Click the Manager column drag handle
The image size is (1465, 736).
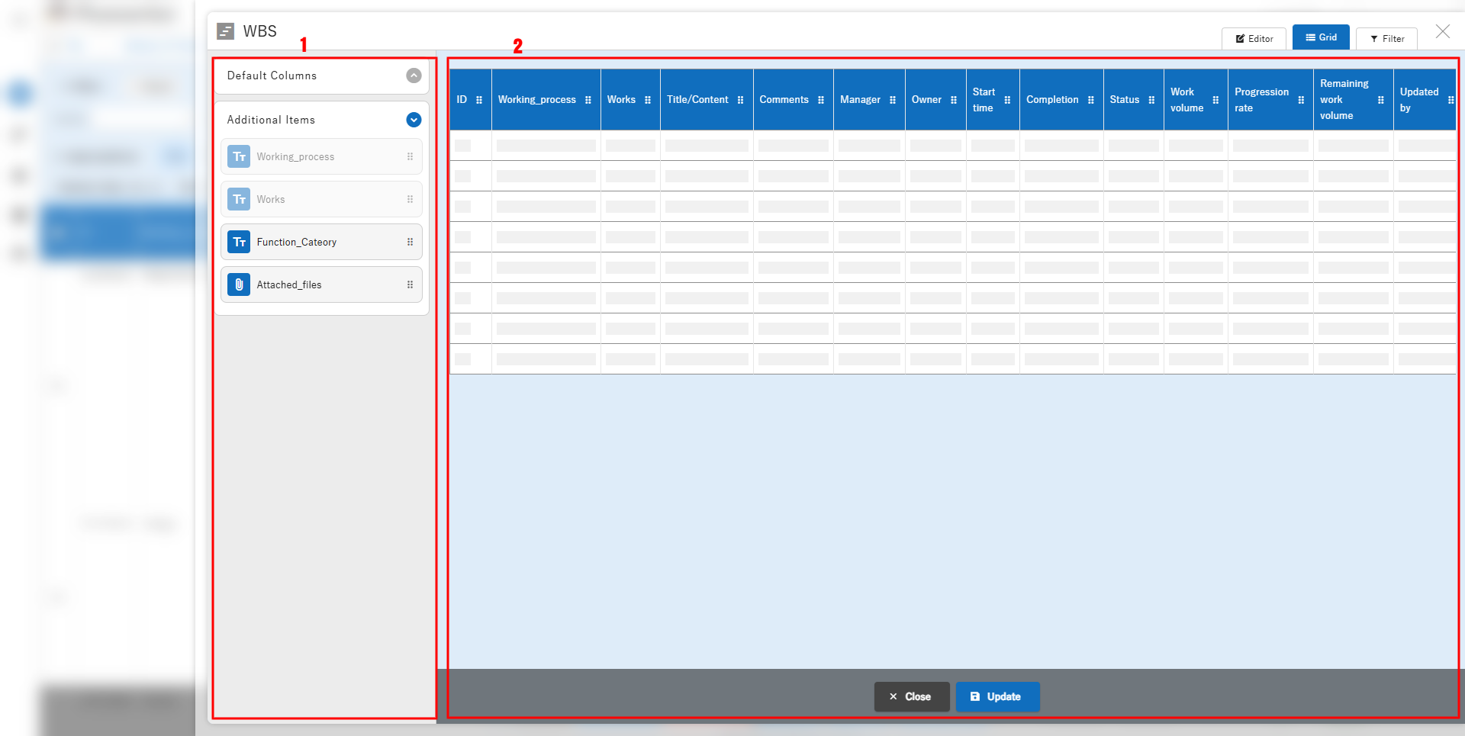tap(893, 100)
